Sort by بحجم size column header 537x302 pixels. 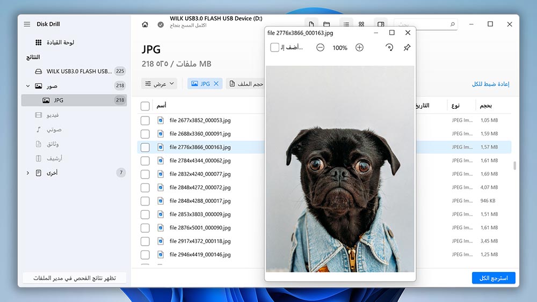click(485, 105)
